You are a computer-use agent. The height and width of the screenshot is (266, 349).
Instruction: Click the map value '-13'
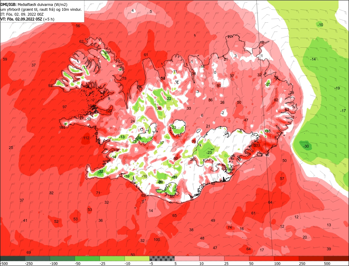pos(121,137)
